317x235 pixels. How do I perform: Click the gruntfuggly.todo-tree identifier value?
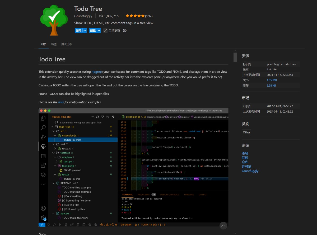281,64
